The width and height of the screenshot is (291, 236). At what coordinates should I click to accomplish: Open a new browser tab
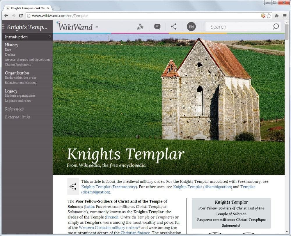[56, 8]
